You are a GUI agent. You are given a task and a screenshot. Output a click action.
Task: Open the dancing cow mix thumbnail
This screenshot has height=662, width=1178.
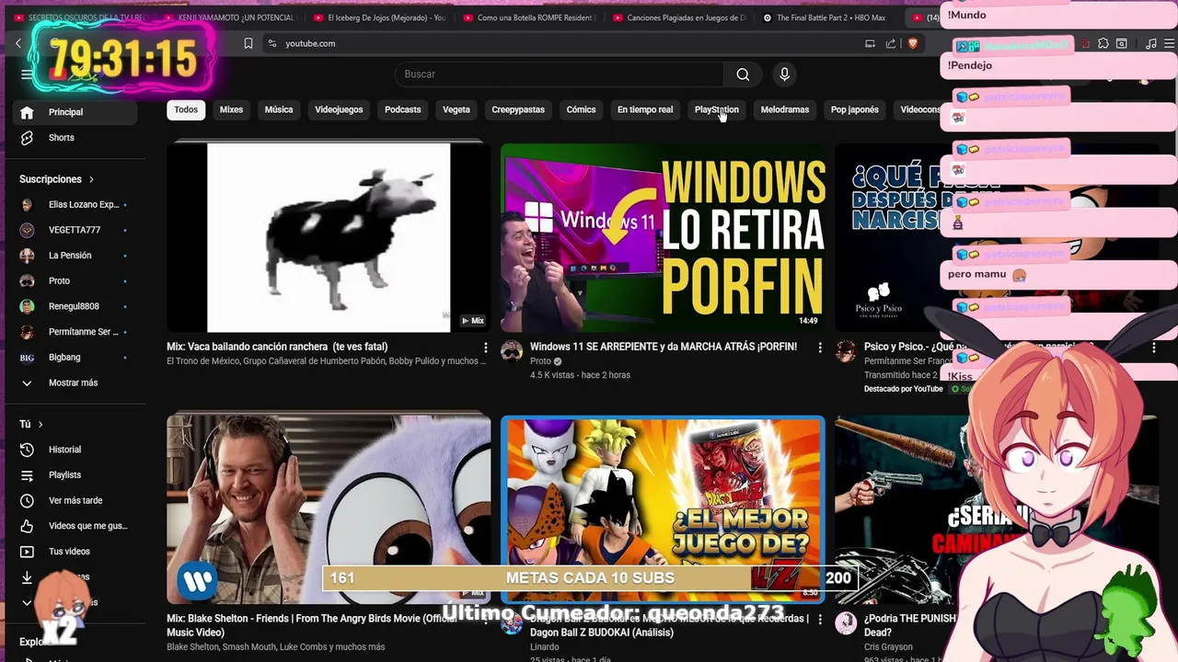point(329,236)
